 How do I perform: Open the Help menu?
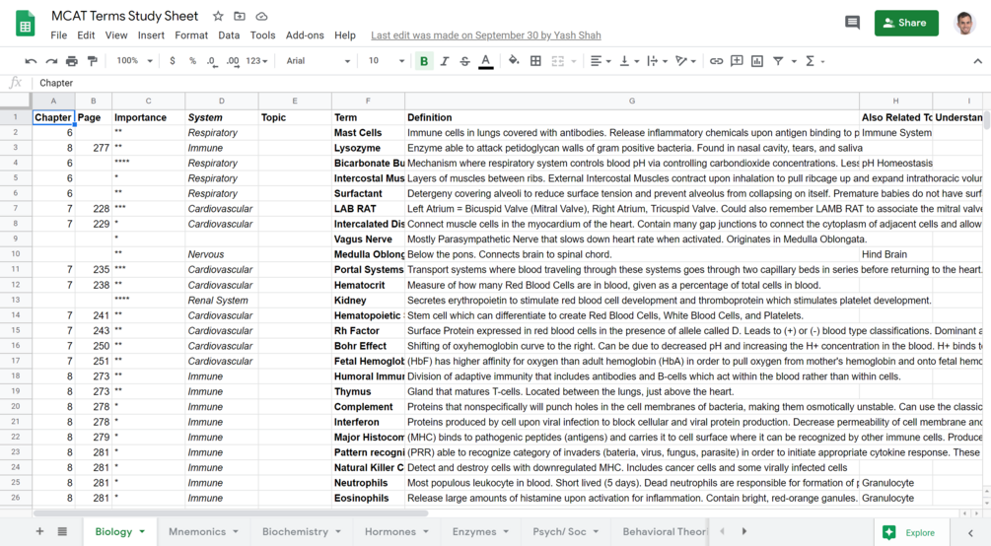[x=345, y=35]
